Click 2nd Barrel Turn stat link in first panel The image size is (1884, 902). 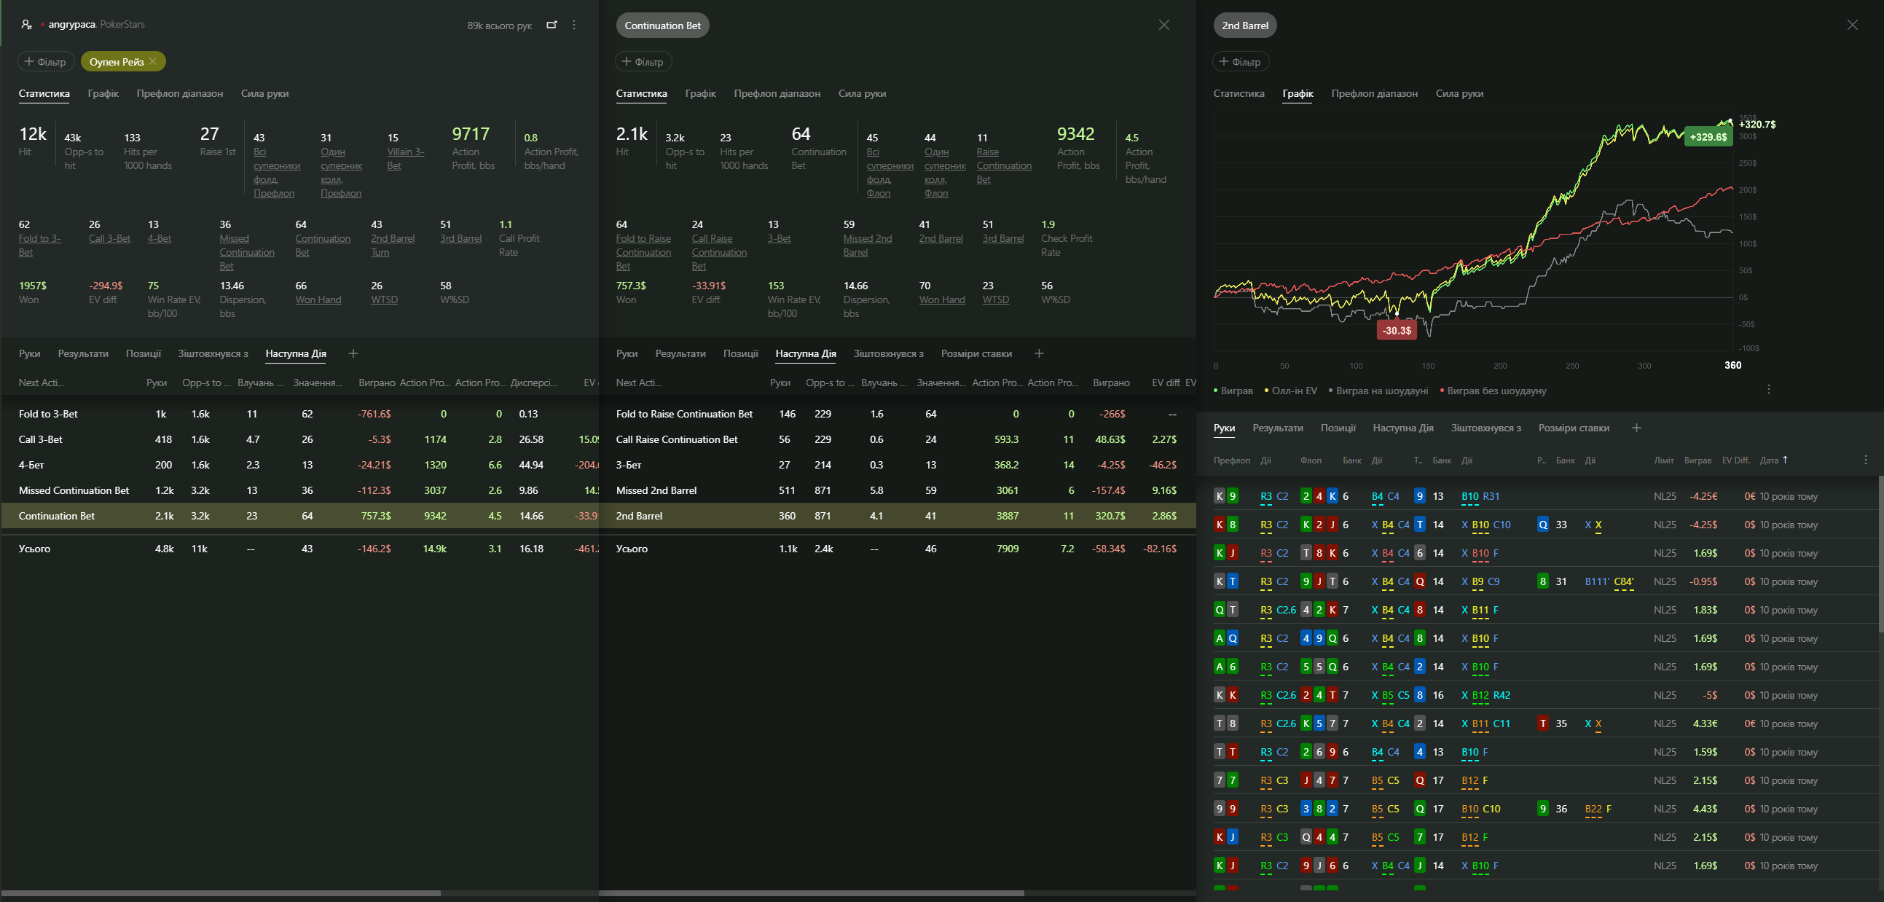pyautogui.click(x=393, y=246)
